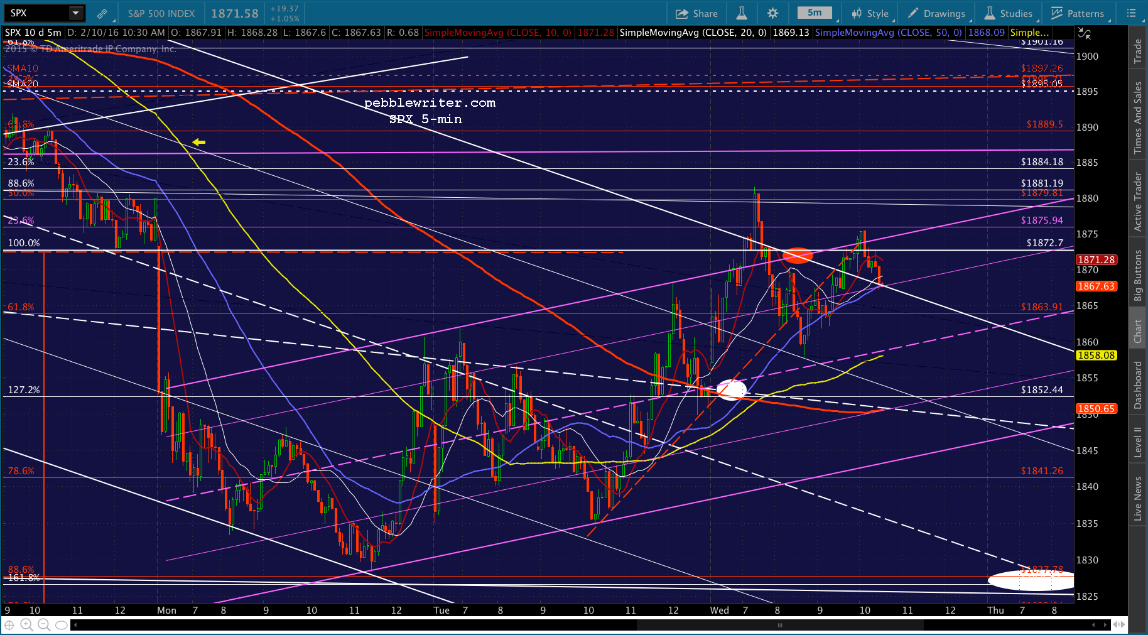Screen dimensions: 1148x635
Task: Open the Style dropdown menu
Action: click(x=870, y=13)
